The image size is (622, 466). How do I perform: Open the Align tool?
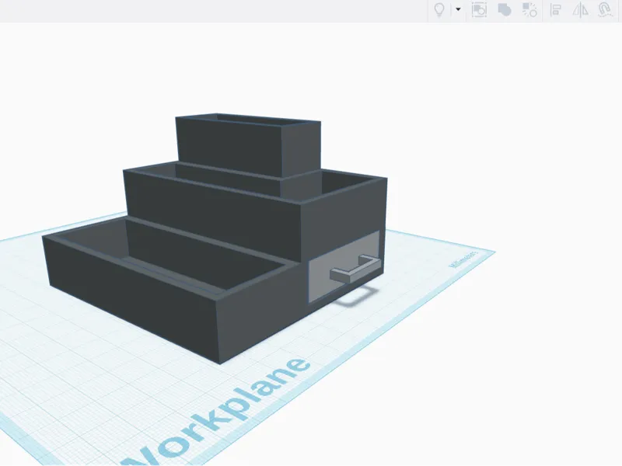click(556, 10)
